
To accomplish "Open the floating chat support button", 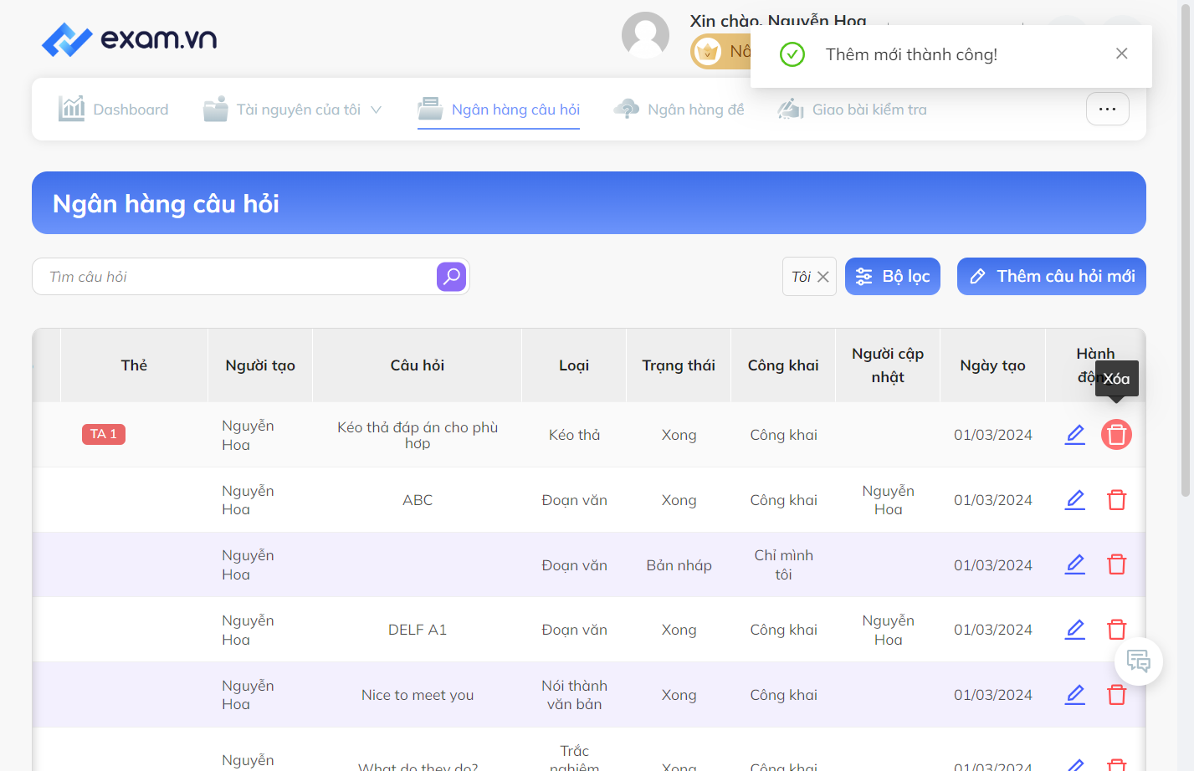I will point(1139,661).
